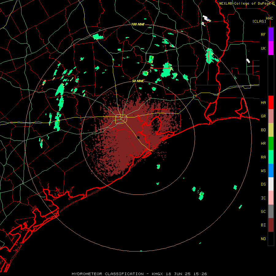276x276 pixels.
Task: Click the WS blue legend swatch
Action: 271,171
